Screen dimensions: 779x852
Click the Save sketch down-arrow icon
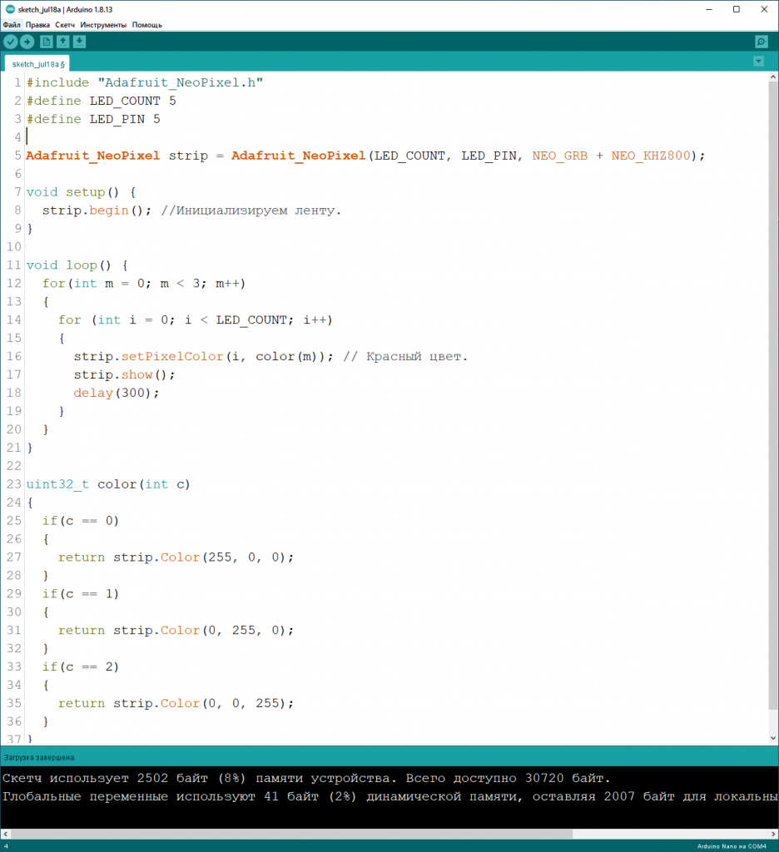(x=79, y=42)
